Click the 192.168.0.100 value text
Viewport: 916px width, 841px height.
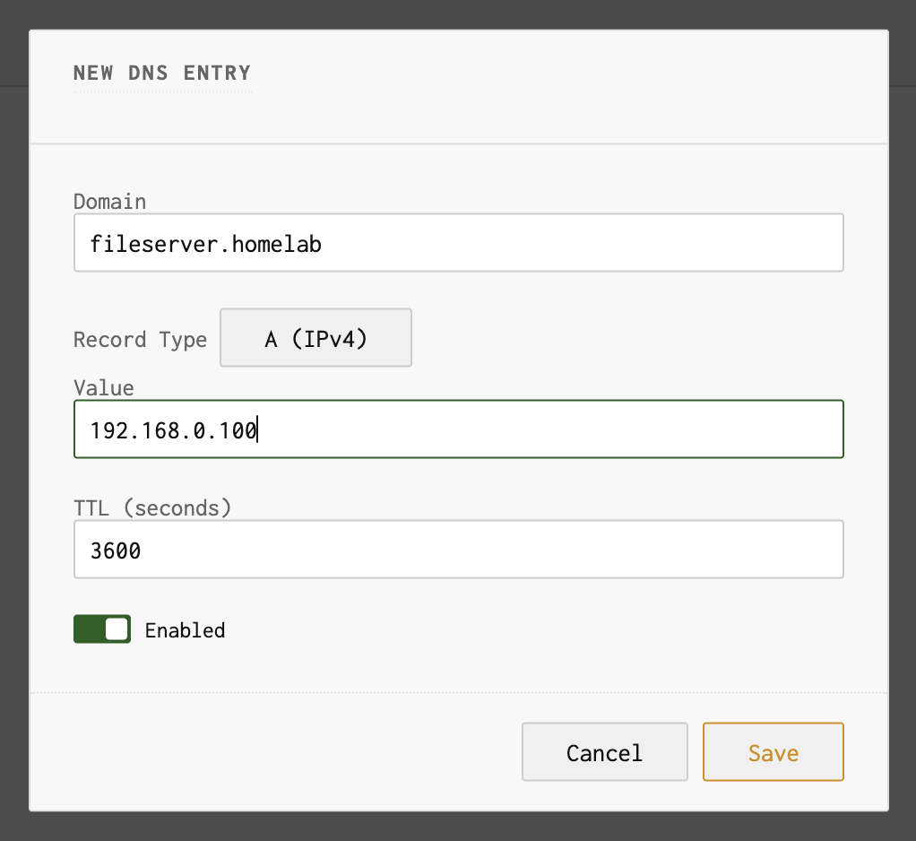tap(170, 429)
